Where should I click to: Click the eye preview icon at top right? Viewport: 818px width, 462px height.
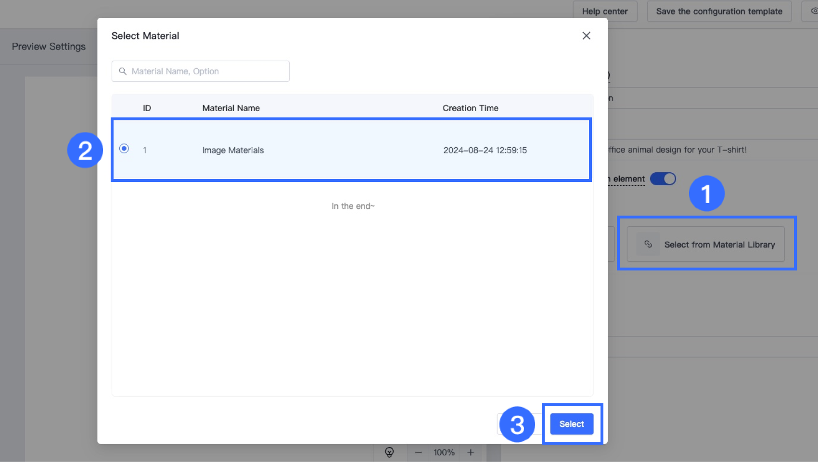click(813, 11)
